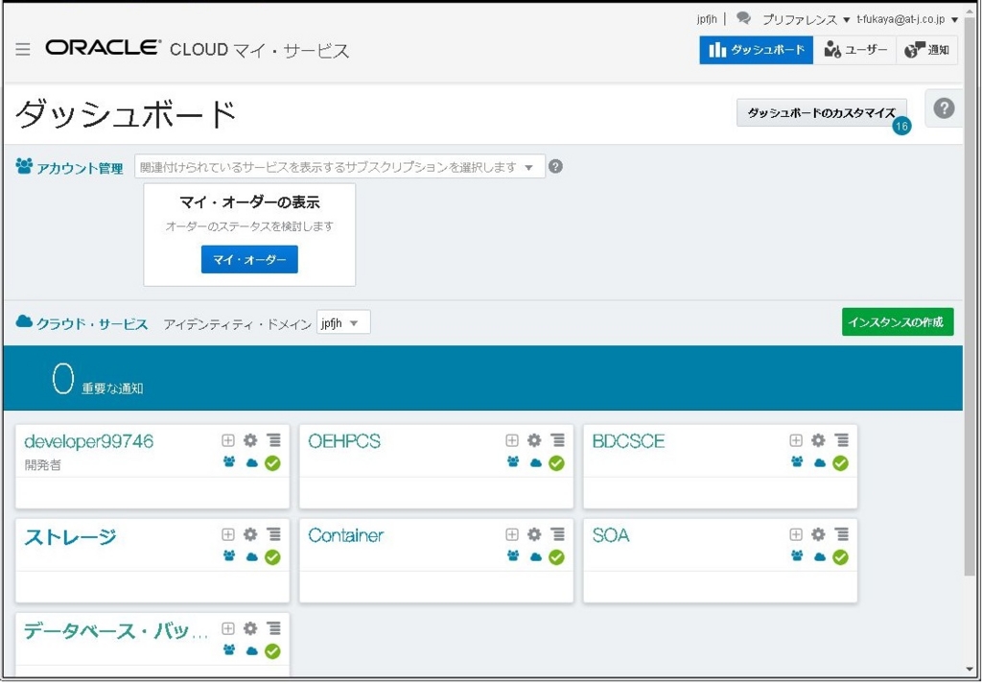The width and height of the screenshot is (982, 684).
Task: Open the OEHPCS service link
Action: [x=344, y=441]
